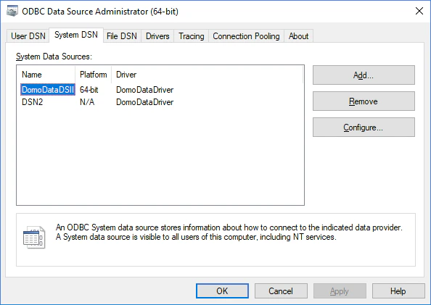The width and height of the screenshot is (431, 305).
Task: Open Help for the dialog
Action: [x=398, y=291]
